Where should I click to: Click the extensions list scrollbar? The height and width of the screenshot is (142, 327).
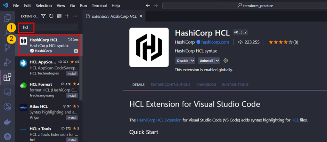(81, 68)
